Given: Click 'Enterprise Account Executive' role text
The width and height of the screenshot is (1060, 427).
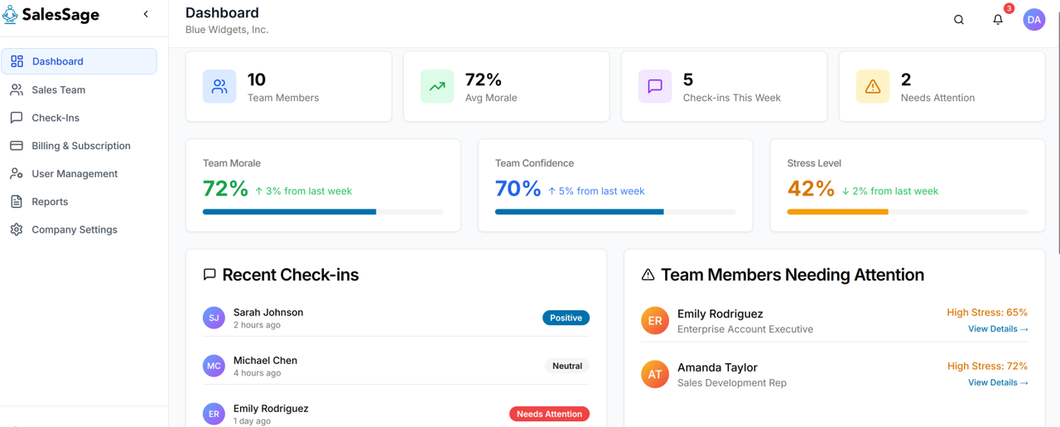Looking at the screenshot, I should tap(745, 329).
